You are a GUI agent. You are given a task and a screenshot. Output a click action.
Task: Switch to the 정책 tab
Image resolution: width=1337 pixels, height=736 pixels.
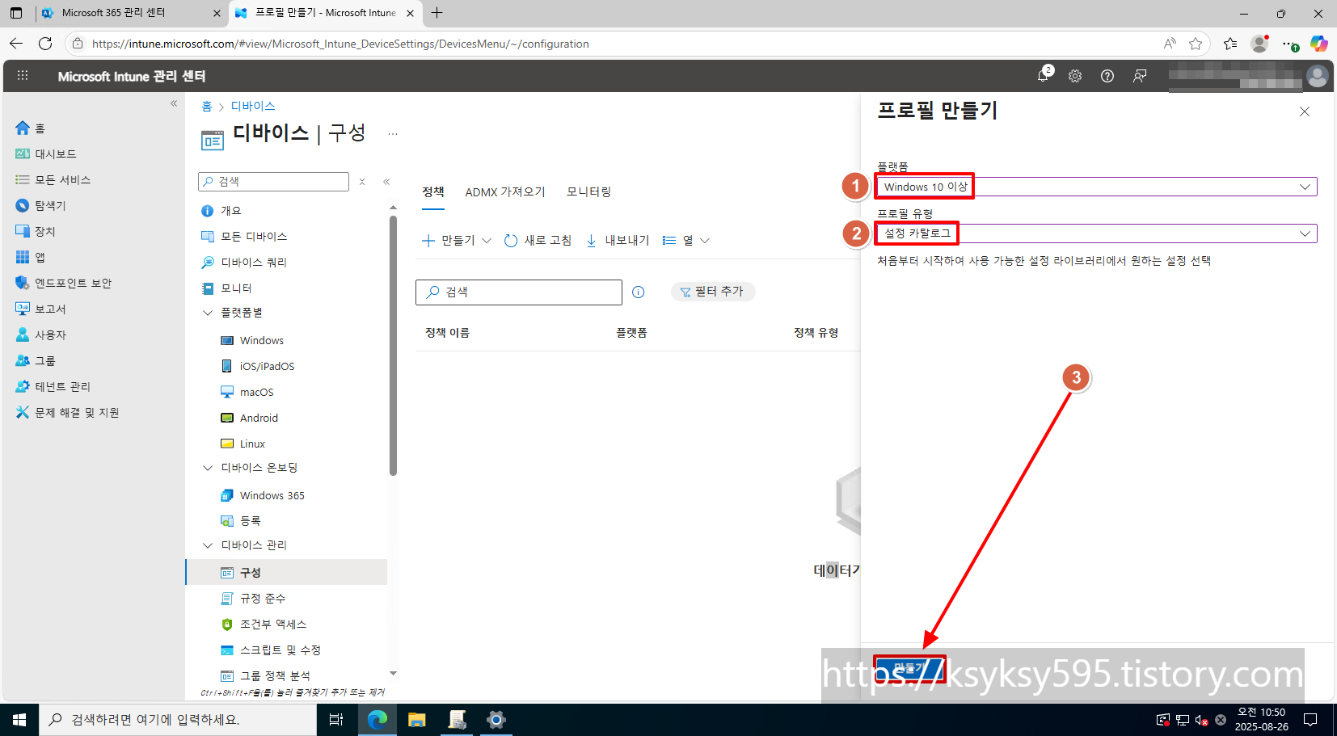click(x=433, y=191)
